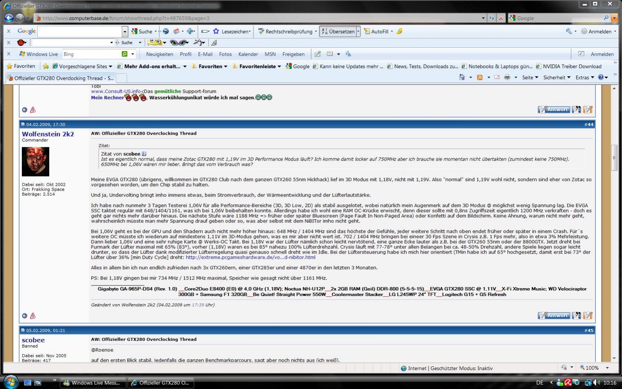The height and width of the screenshot is (389, 622).
Task: Refresh the page with the reload icon
Action: pyautogui.click(x=492, y=18)
